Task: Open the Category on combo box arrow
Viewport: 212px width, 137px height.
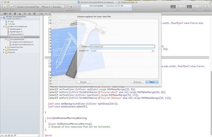Action: pyautogui.click(x=153, y=51)
